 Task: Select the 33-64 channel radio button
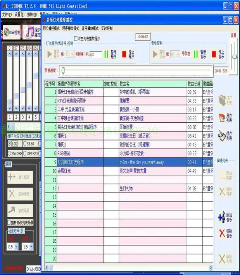pos(25,144)
